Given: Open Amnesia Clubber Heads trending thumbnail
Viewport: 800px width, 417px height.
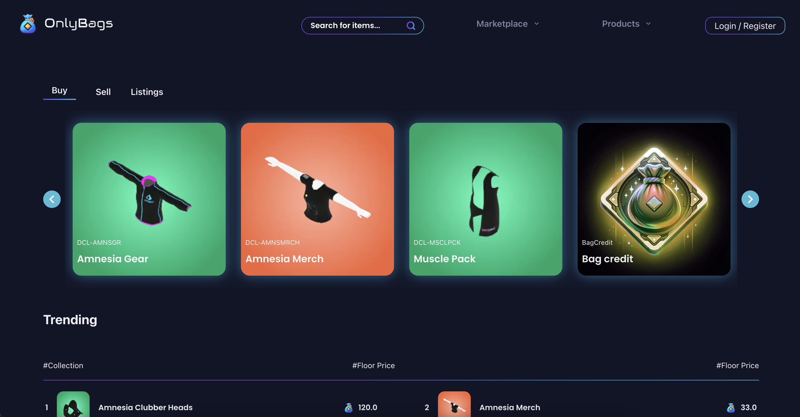Looking at the screenshot, I should coord(73,404).
